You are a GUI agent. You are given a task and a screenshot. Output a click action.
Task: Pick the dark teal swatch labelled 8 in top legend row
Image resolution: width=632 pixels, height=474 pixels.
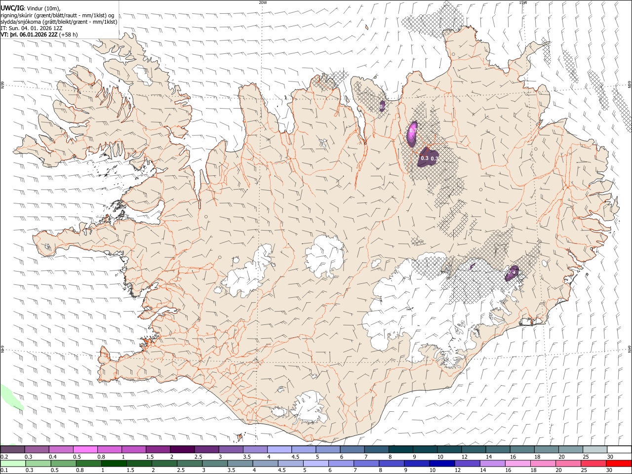click(401, 449)
